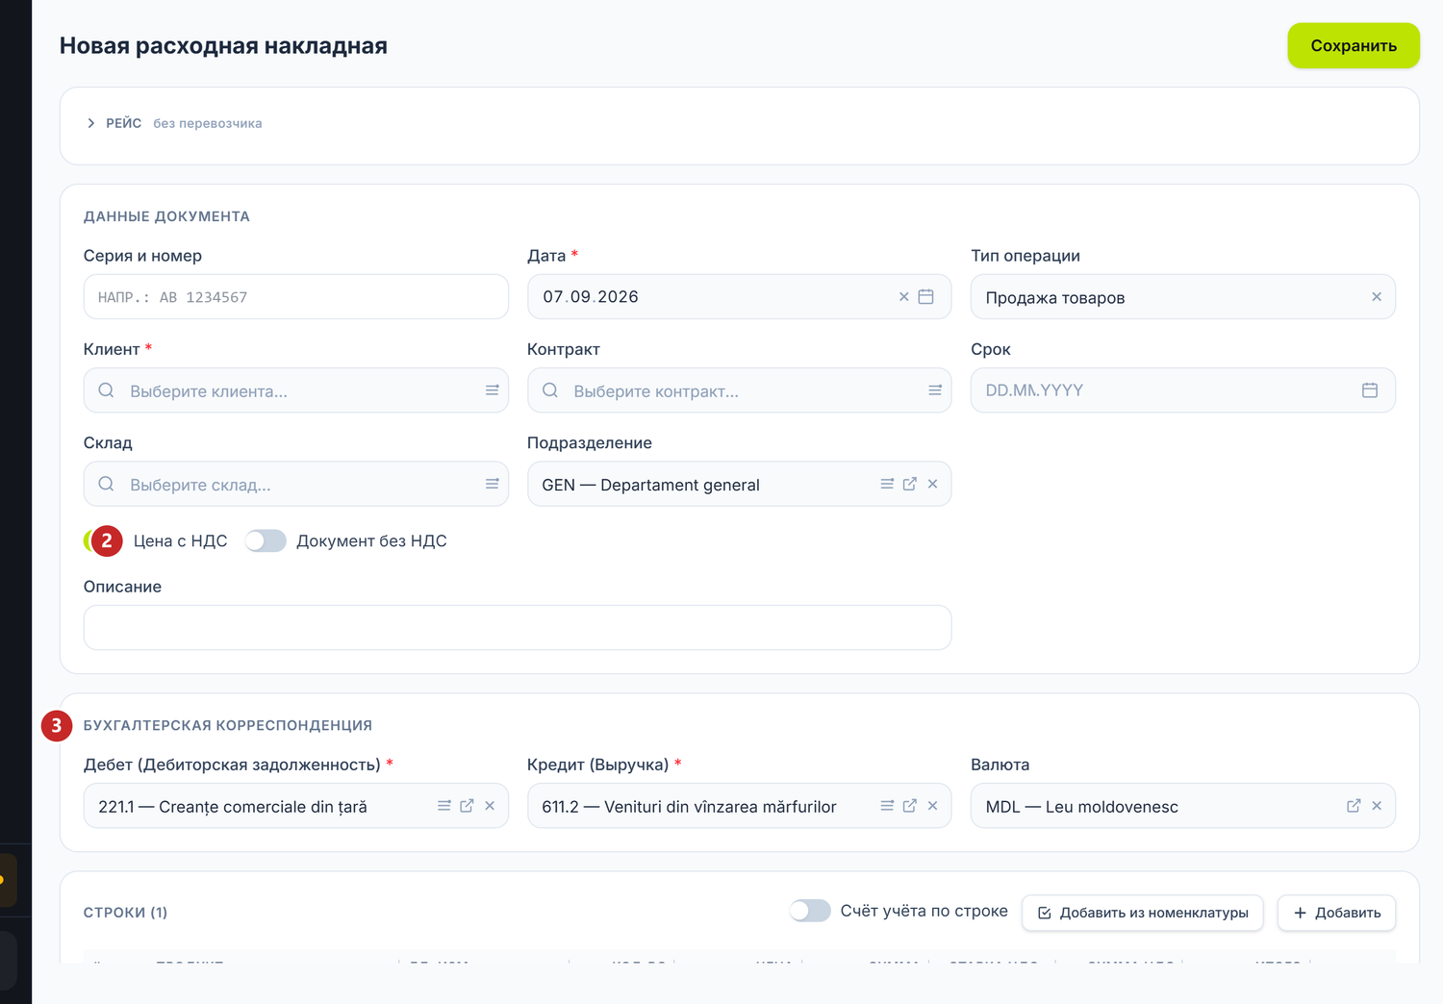Viewport: 1443px width, 1004px height.
Task: Open the external link icon for MDL currency
Action: tap(1354, 806)
